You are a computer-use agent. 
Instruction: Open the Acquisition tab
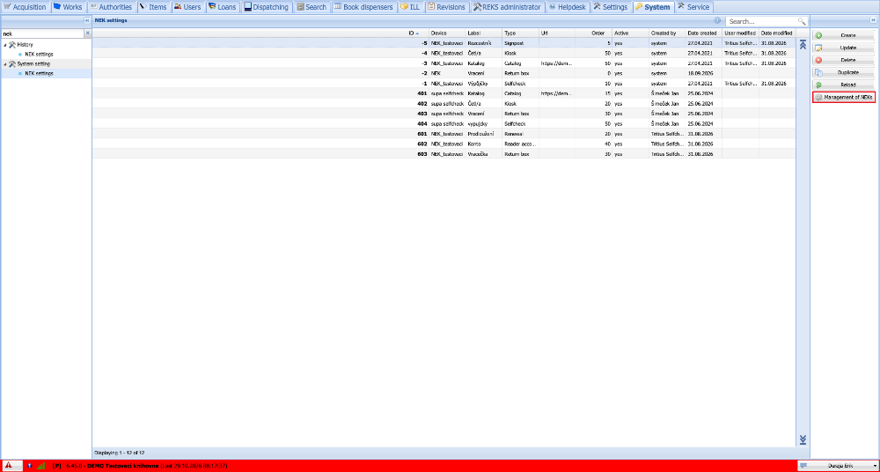pyautogui.click(x=26, y=7)
